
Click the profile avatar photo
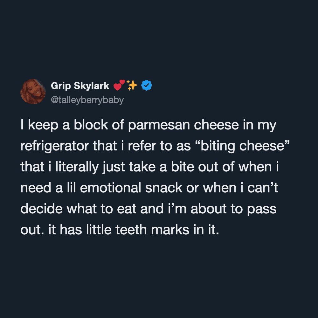33,92
